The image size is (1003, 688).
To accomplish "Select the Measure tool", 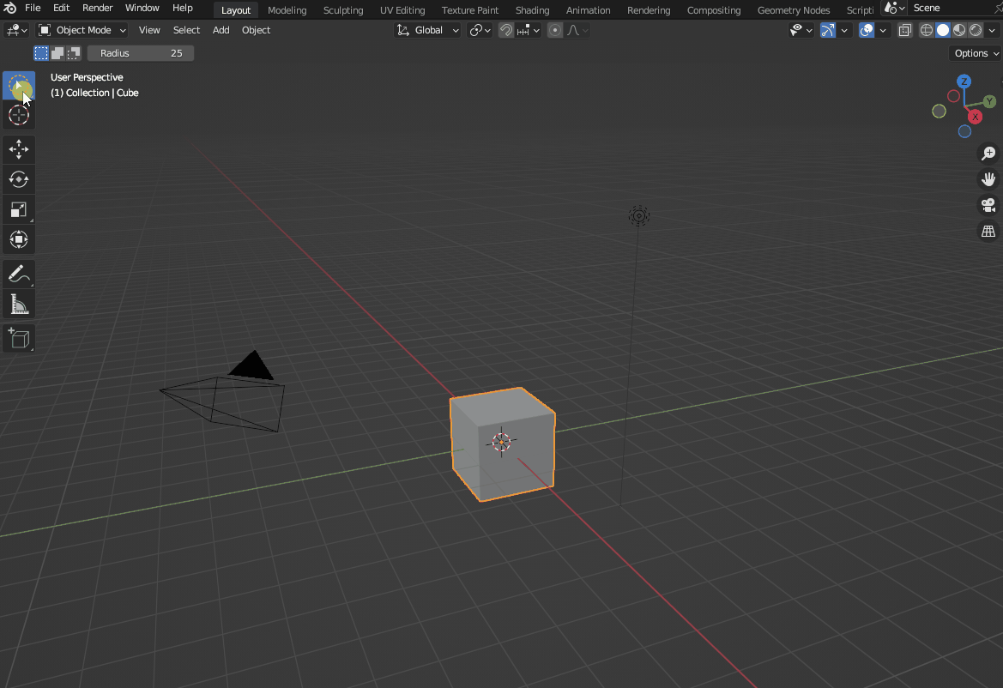I will pos(19,304).
